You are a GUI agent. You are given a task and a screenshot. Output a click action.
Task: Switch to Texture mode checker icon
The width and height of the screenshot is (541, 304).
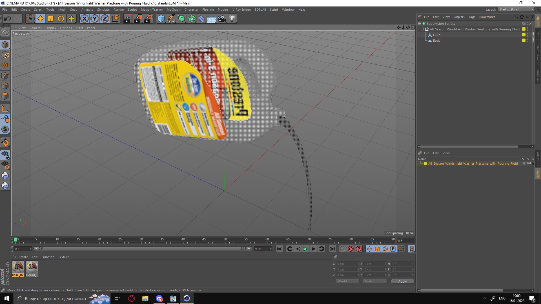[5, 55]
